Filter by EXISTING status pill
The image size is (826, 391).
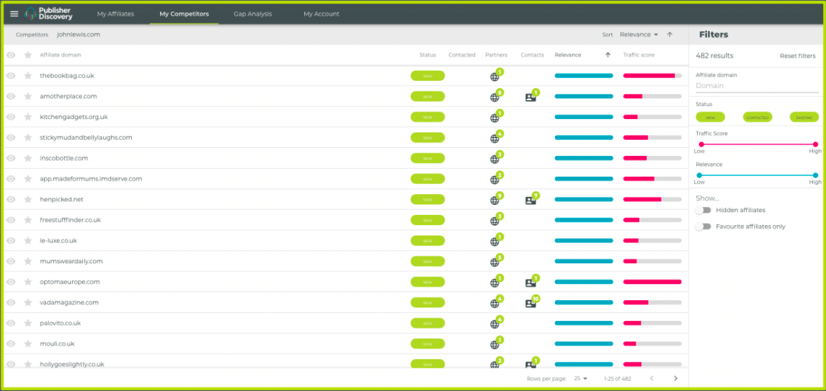tap(804, 117)
